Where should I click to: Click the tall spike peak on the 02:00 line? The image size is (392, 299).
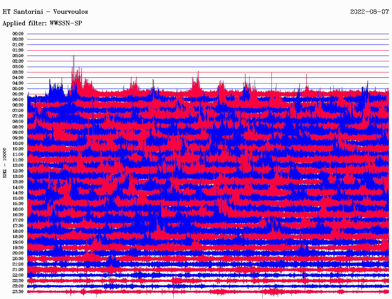73,57
